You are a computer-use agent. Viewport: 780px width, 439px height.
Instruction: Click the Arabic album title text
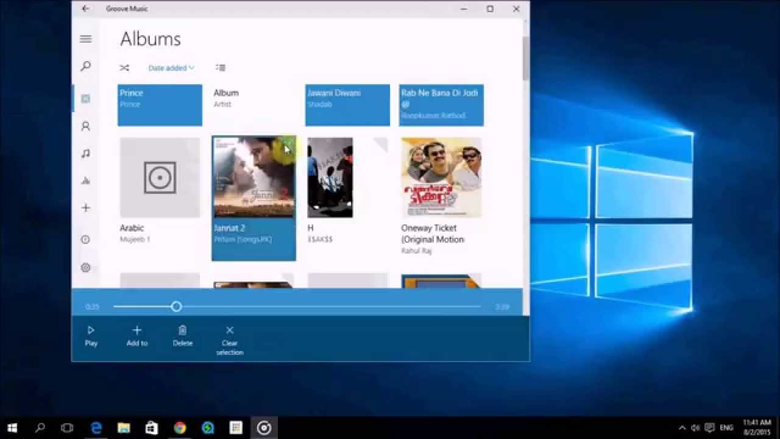click(132, 228)
